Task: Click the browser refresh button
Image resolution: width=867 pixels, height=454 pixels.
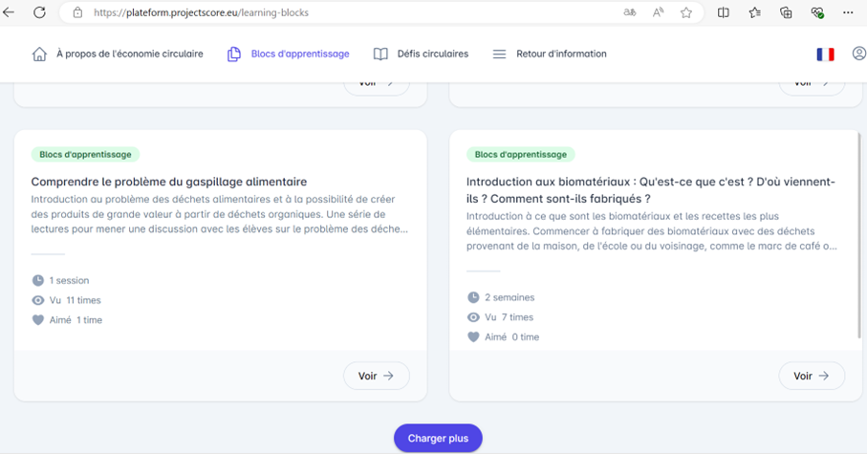Action: tap(39, 12)
